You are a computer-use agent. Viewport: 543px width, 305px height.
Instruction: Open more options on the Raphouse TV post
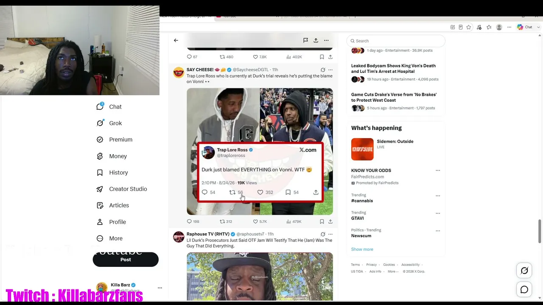pos(330,234)
